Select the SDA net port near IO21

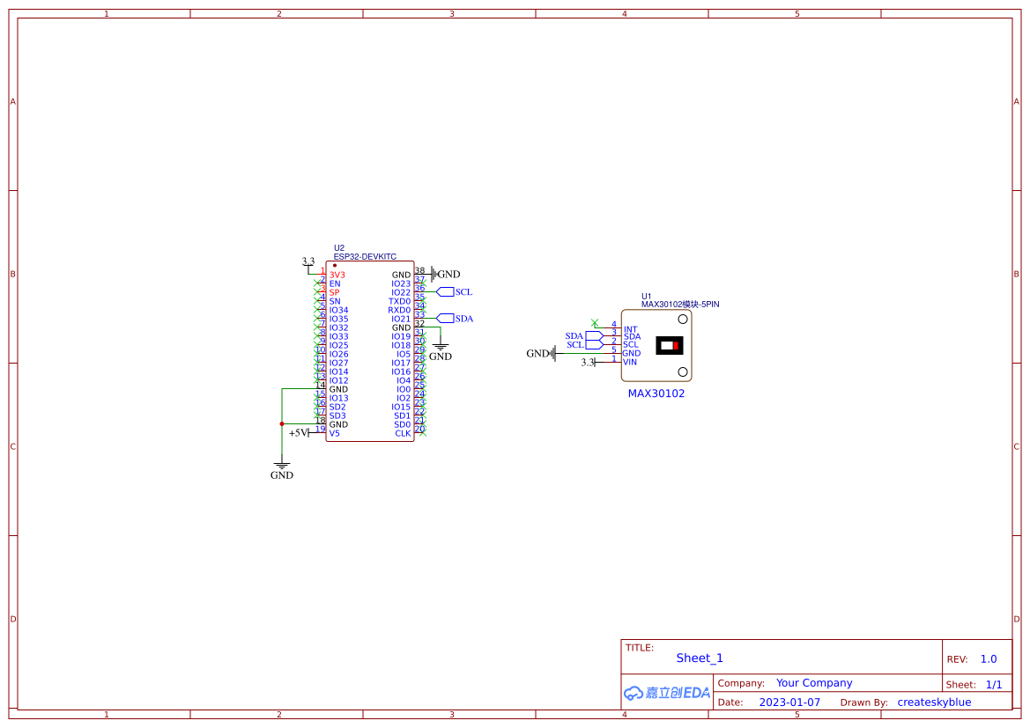455,319
